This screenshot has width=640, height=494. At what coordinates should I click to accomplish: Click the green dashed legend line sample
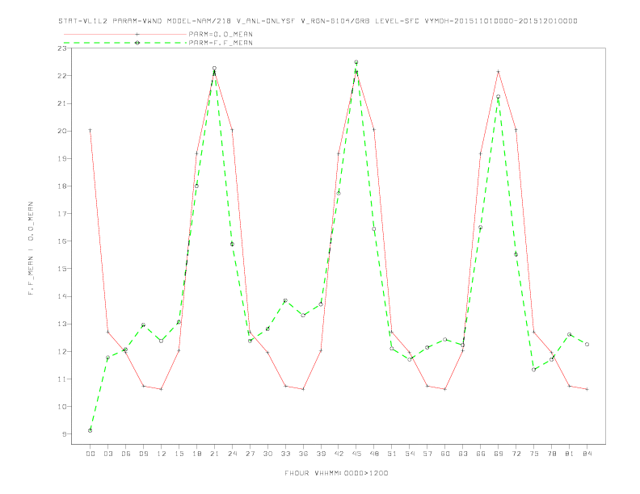(125, 43)
